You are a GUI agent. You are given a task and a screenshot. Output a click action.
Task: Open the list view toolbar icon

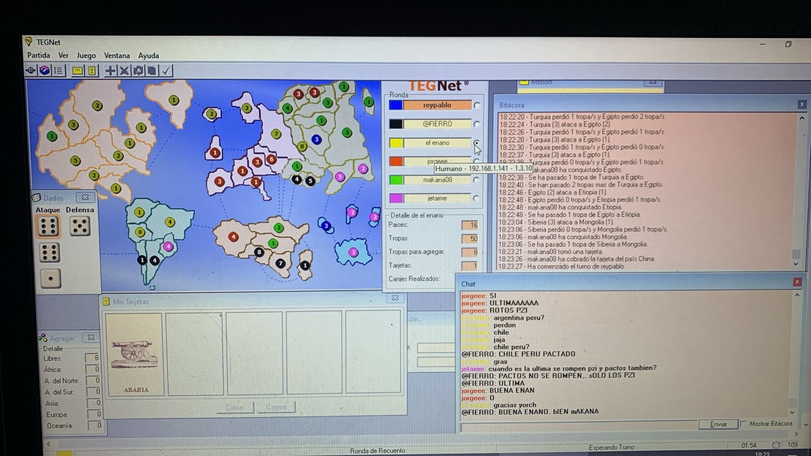tap(59, 70)
